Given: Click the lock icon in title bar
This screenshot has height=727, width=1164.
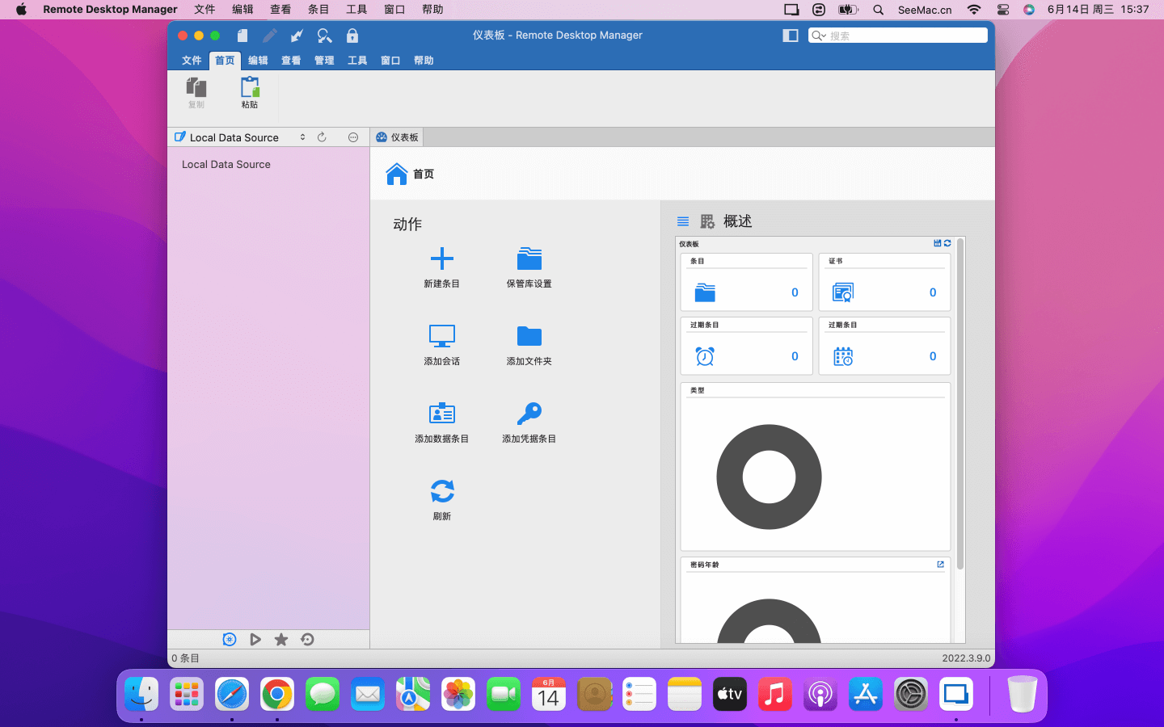Looking at the screenshot, I should click(352, 36).
